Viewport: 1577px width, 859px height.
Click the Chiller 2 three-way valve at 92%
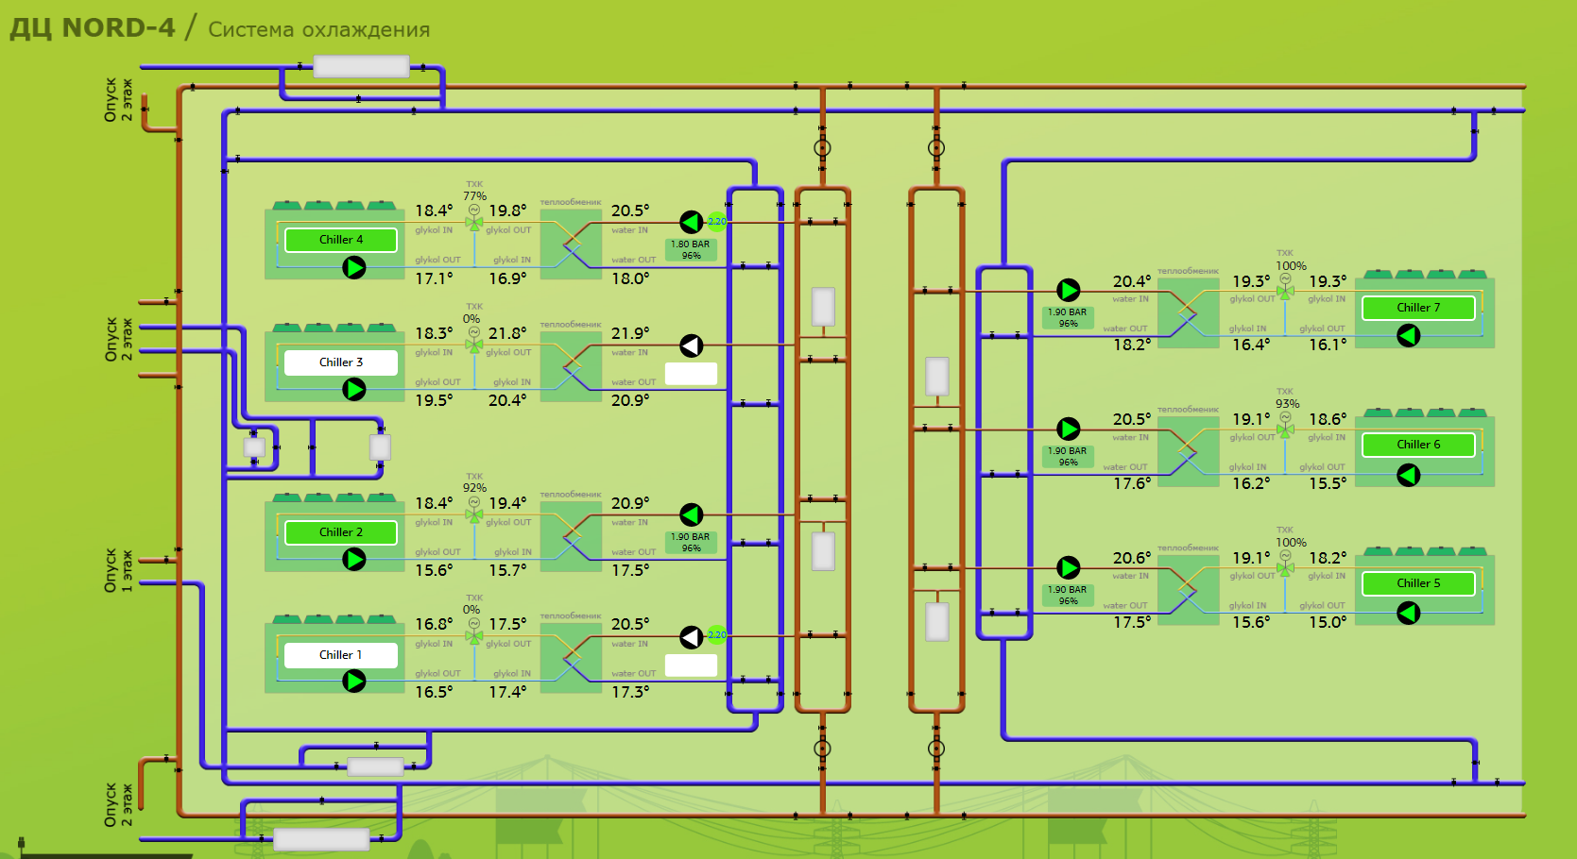pyautogui.click(x=474, y=514)
